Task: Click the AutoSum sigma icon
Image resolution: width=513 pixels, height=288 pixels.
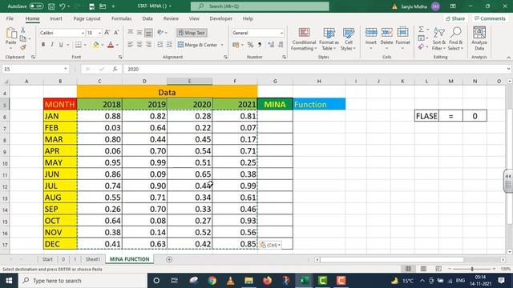Action: (x=422, y=30)
